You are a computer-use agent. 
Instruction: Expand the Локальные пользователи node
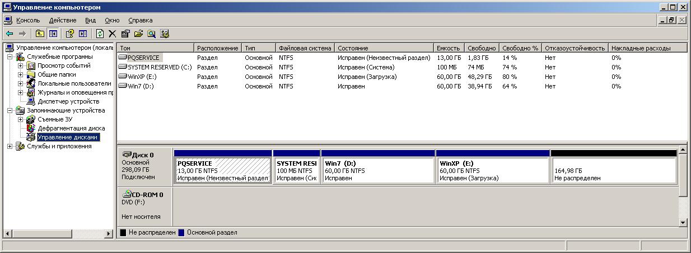21,84
